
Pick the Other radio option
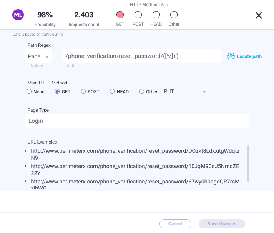click(x=142, y=92)
